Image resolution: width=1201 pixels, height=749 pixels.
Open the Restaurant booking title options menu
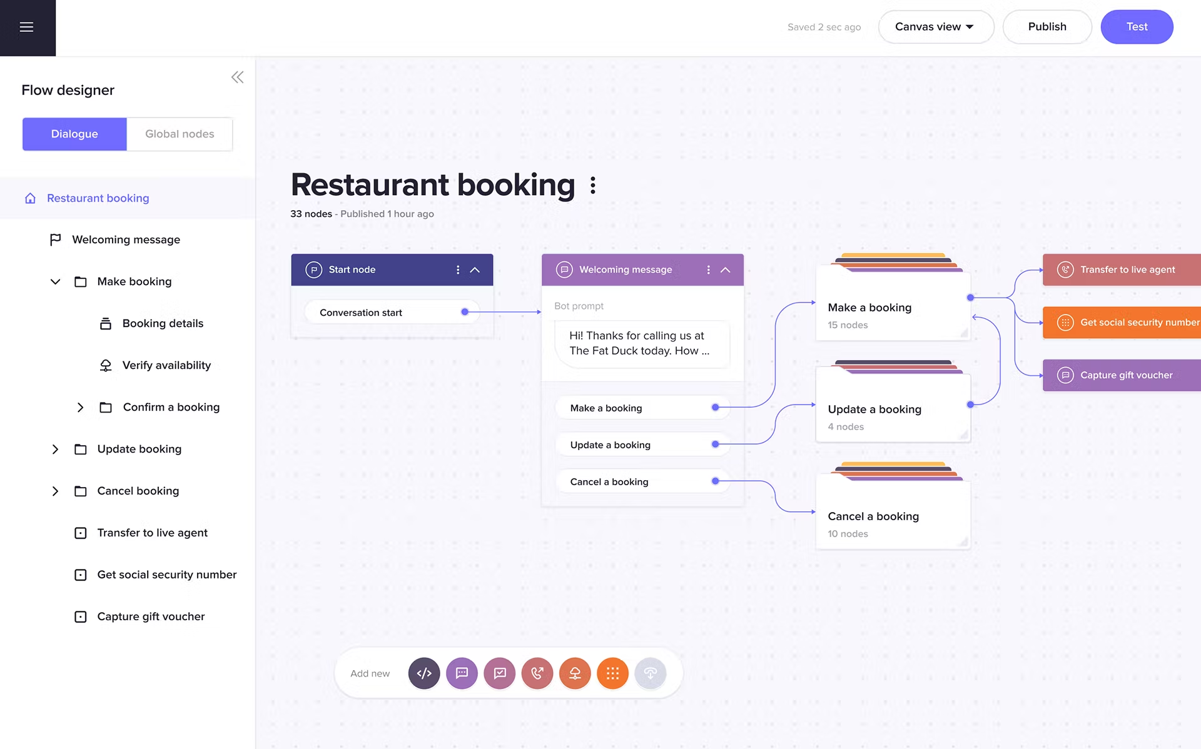tap(592, 185)
